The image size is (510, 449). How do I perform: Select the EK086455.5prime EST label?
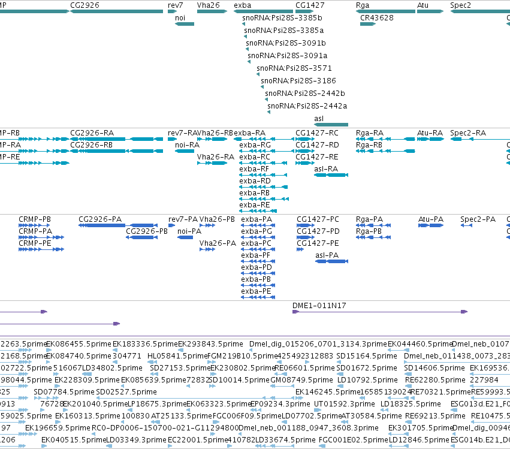point(79,344)
